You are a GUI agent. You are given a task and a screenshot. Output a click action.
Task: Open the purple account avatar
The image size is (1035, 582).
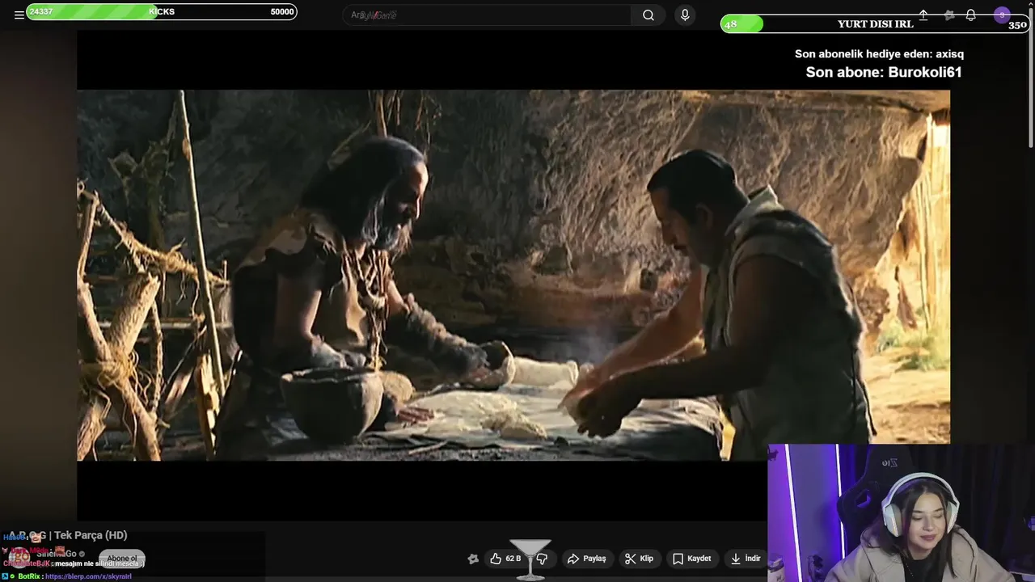click(1002, 15)
